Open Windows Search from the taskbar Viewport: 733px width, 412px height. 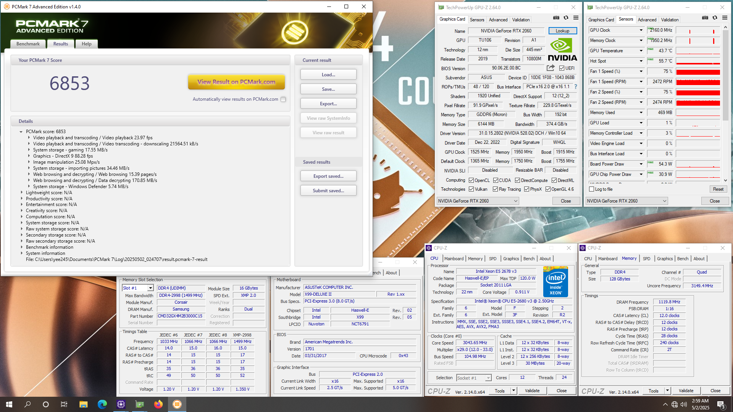(x=27, y=404)
